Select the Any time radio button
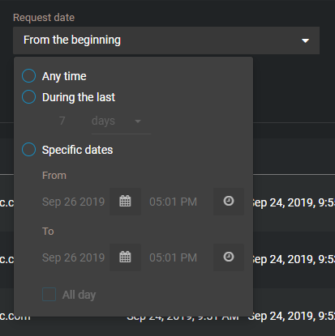335x336 pixels. [28, 76]
